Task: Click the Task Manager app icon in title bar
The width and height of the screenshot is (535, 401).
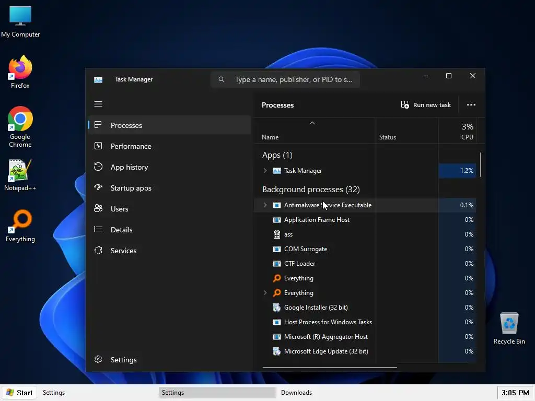Action: coord(98,79)
